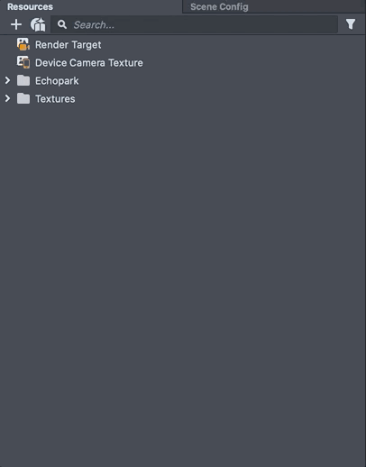The height and width of the screenshot is (467, 366).
Task: Click the Textures folder icon
Action: pos(23,98)
